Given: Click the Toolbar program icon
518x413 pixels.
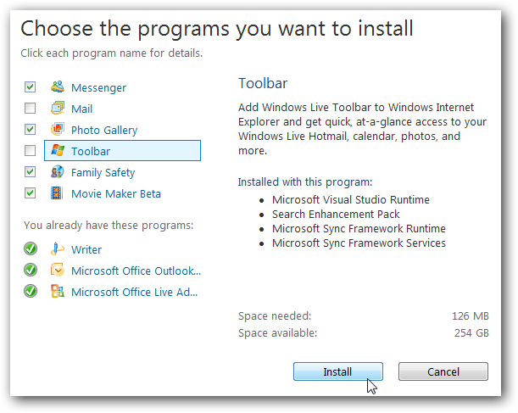Looking at the screenshot, I should pos(58,151).
